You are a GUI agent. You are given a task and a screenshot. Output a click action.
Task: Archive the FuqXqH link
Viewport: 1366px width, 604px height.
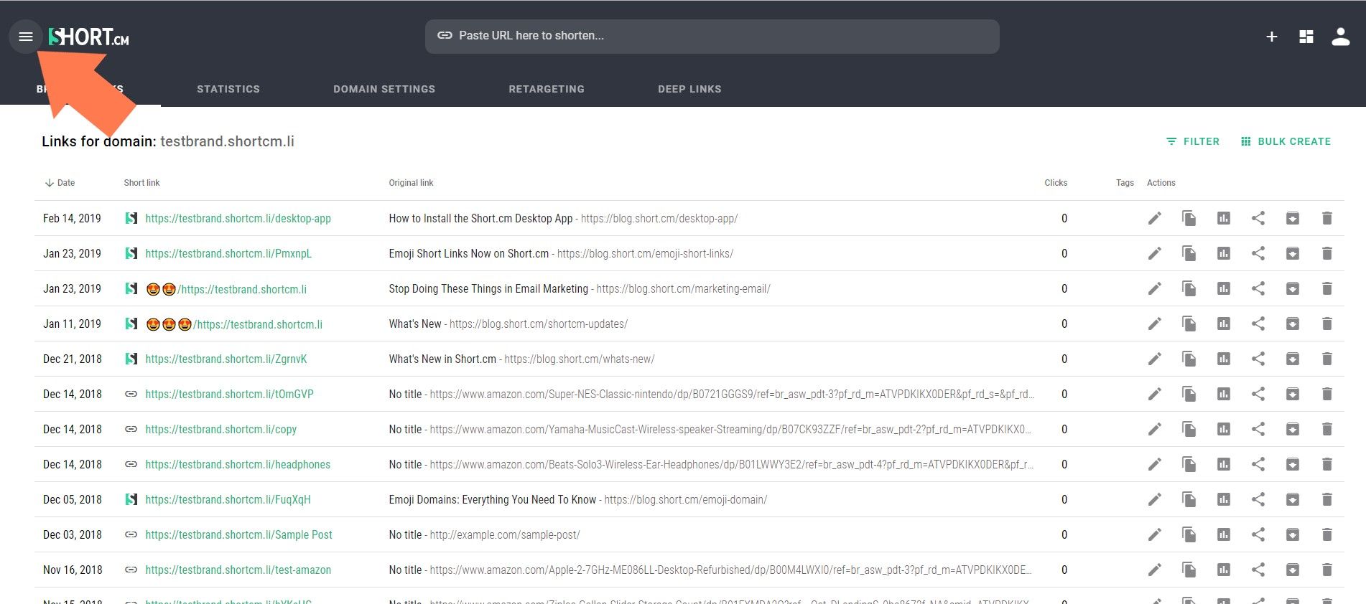pos(1292,499)
